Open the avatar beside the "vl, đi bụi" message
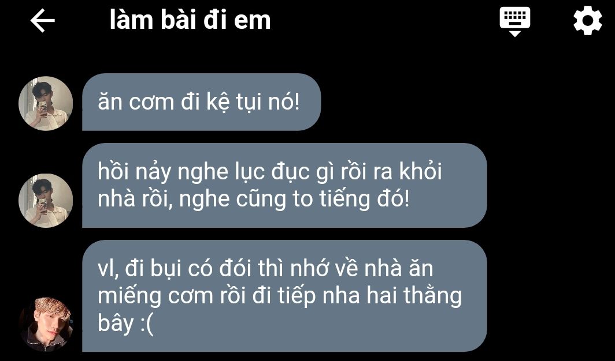Viewport: 615px width, 361px height. click(x=46, y=324)
